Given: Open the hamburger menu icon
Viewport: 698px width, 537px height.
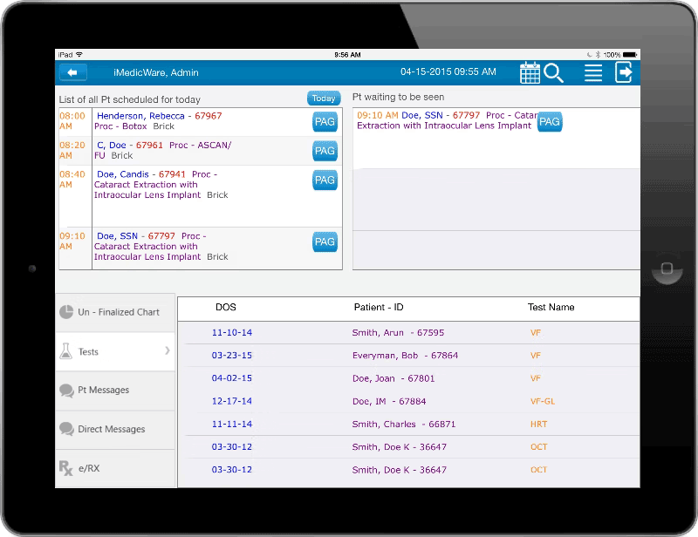Looking at the screenshot, I should (x=593, y=73).
